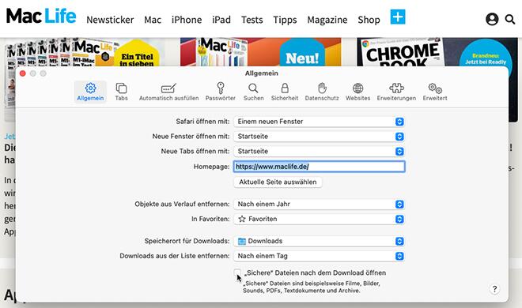This screenshot has height=308, width=522.
Task: Open the Erweitert gears icon pane
Action: click(435, 92)
